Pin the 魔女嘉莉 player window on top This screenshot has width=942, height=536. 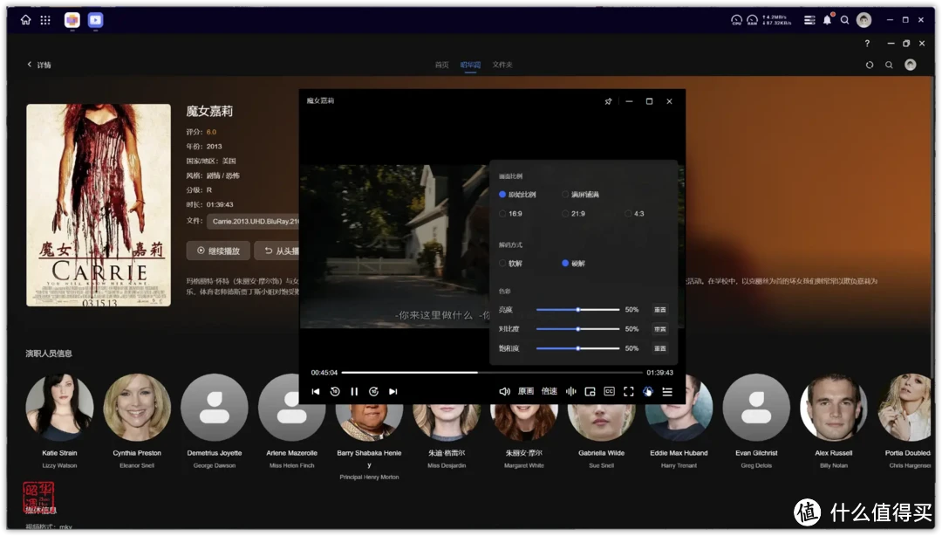click(x=608, y=101)
